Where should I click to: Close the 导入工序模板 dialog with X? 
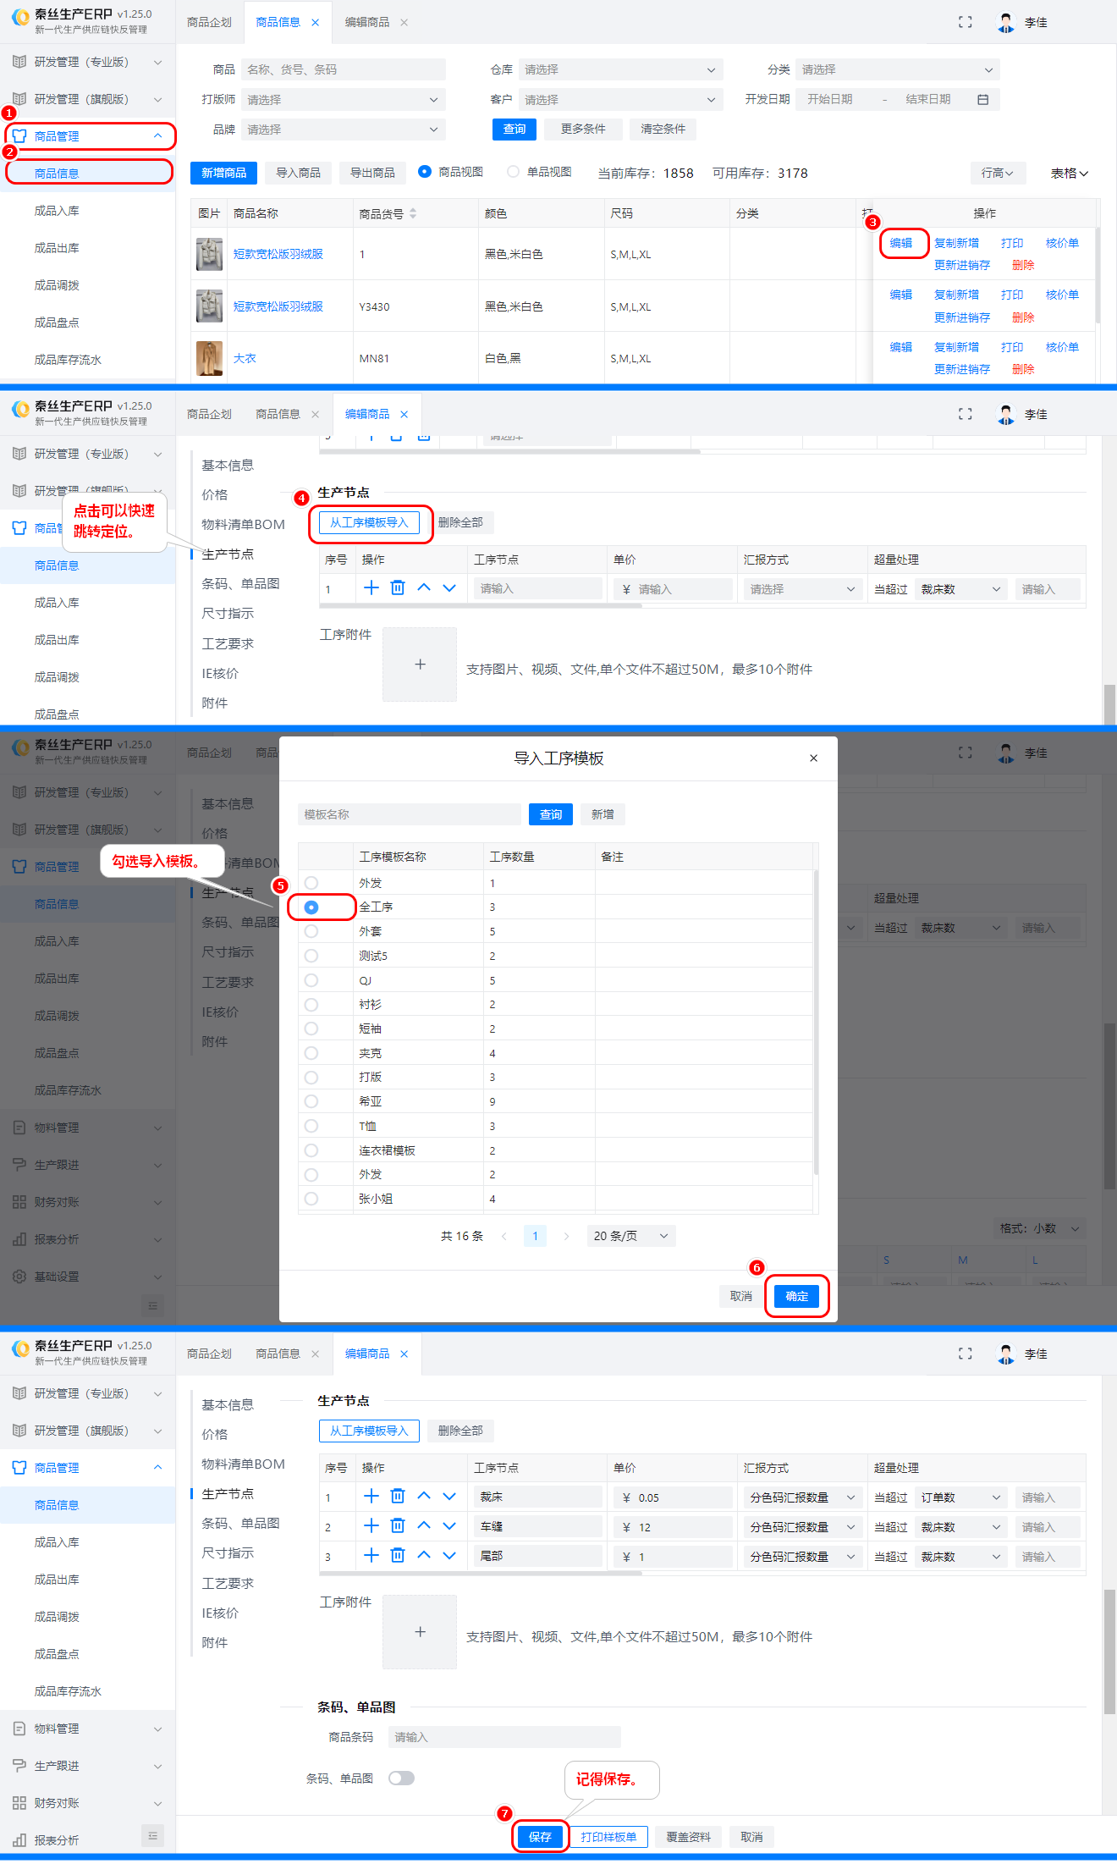coord(813,758)
